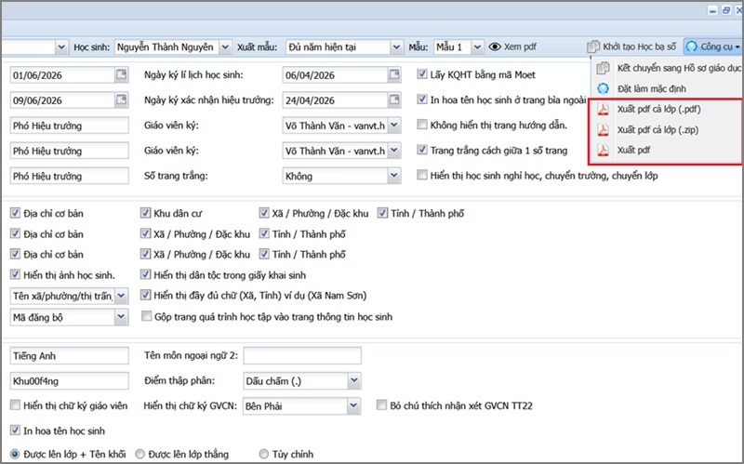The image size is (744, 464).
Task: Toggle Hiển thị đầy đủ chữ (Xã, Tỉnh)
Action: point(145,295)
